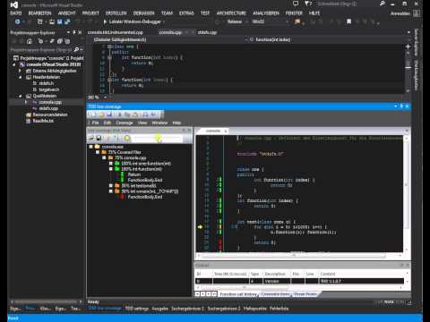The image size is (430, 322).
Task: Open the function(int index) member dropdown
Action: point(327,39)
